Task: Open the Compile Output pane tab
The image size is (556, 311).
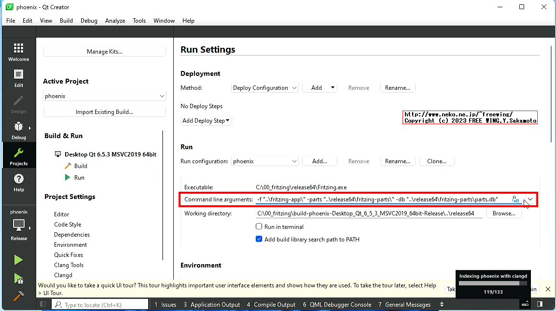Action: click(x=271, y=305)
